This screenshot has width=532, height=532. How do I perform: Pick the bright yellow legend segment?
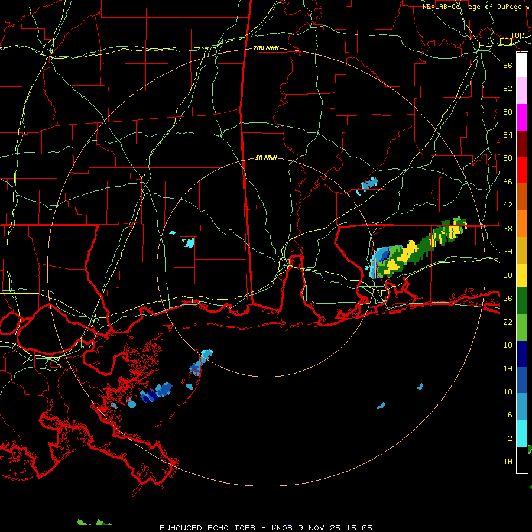[x=522, y=275]
